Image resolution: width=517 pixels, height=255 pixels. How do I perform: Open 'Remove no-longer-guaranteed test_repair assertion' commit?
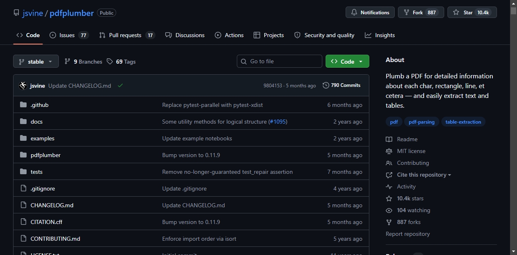tap(227, 172)
